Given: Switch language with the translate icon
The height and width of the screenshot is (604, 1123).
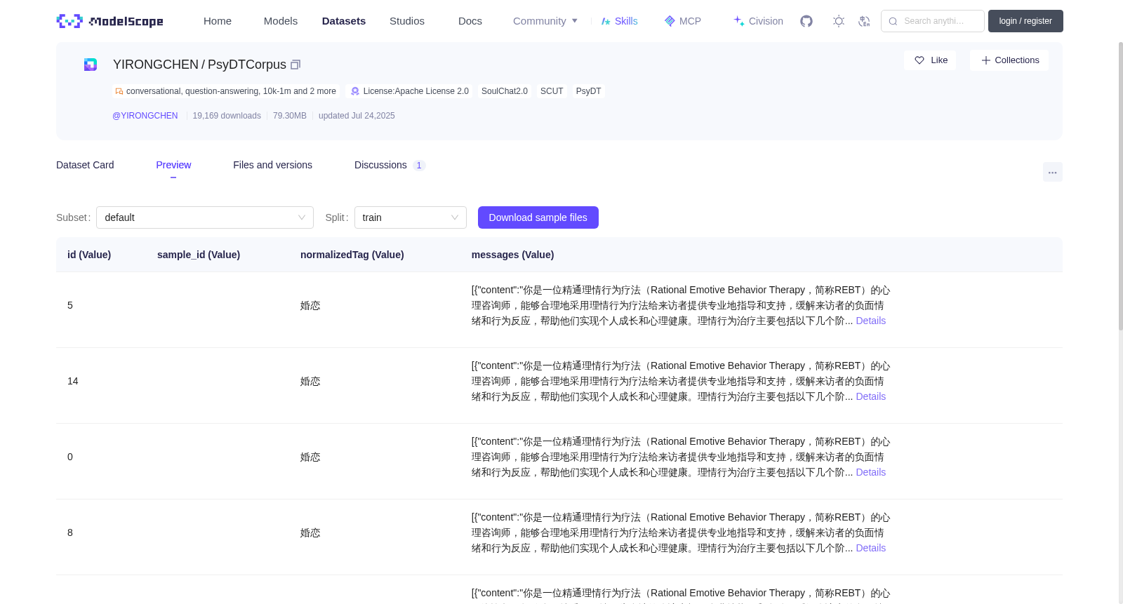Looking at the screenshot, I should [x=865, y=21].
